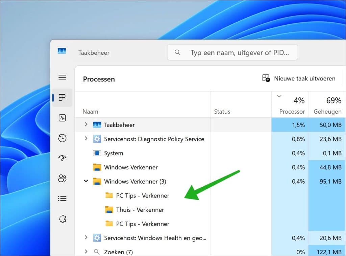The image size is (346, 256).
Task: Click the 50,0 MB memory value
Action: click(x=330, y=125)
